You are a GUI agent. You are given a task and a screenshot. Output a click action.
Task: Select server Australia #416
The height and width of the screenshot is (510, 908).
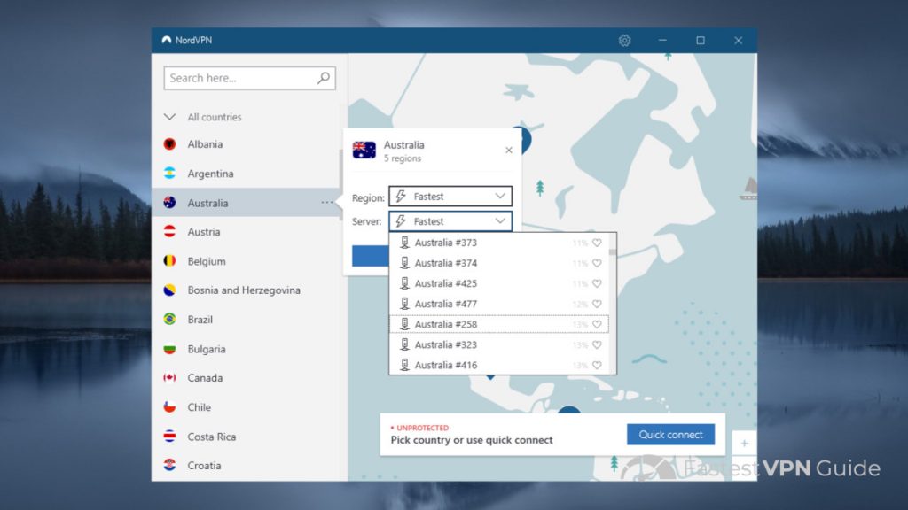pos(499,365)
